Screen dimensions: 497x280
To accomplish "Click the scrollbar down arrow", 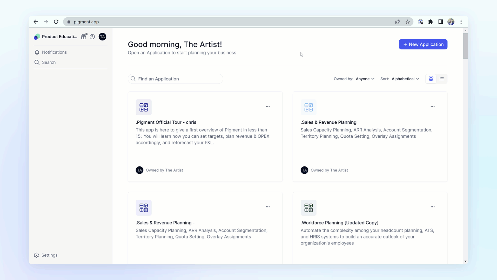I will [x=465, y=261].
